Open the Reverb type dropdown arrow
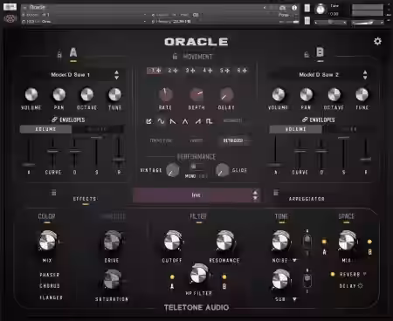 click(364, 274)
